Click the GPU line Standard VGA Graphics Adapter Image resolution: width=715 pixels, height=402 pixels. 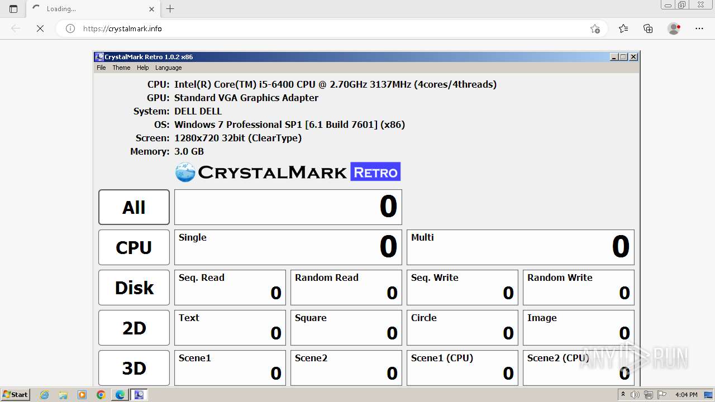pos(246,98)
